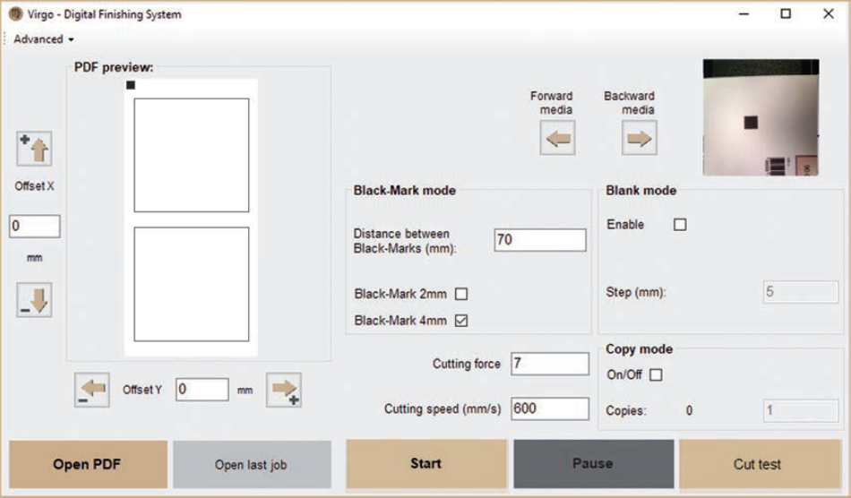851x498 pixels.
Task: Enable the Black-Mark 2mm checkbox
Action: tap(461, 294)
